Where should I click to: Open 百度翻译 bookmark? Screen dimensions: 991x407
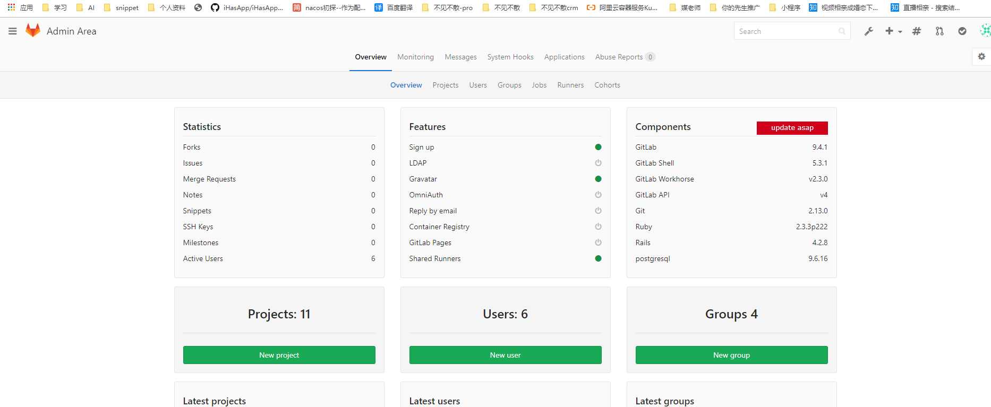coord(394,7)
